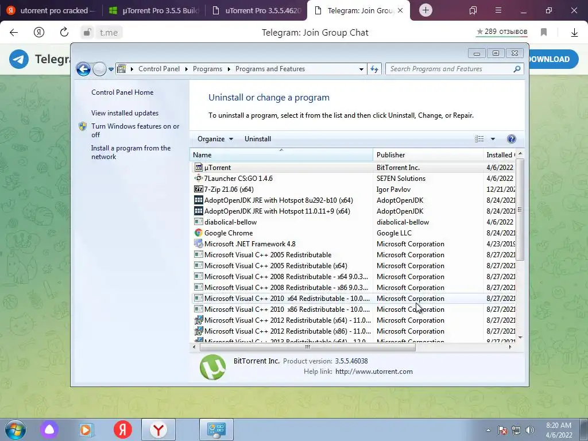Reload the Telegram page in browser
Image resolution: width=588 pixels, height=441 pixels.
[x=64, y=32]
